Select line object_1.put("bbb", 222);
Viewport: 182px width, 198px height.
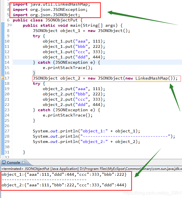click(x=74, y=47)
